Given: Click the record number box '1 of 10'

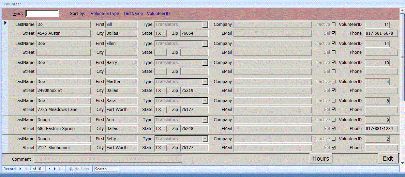Looking at the screenshot, I should click(x=37, y=169).
